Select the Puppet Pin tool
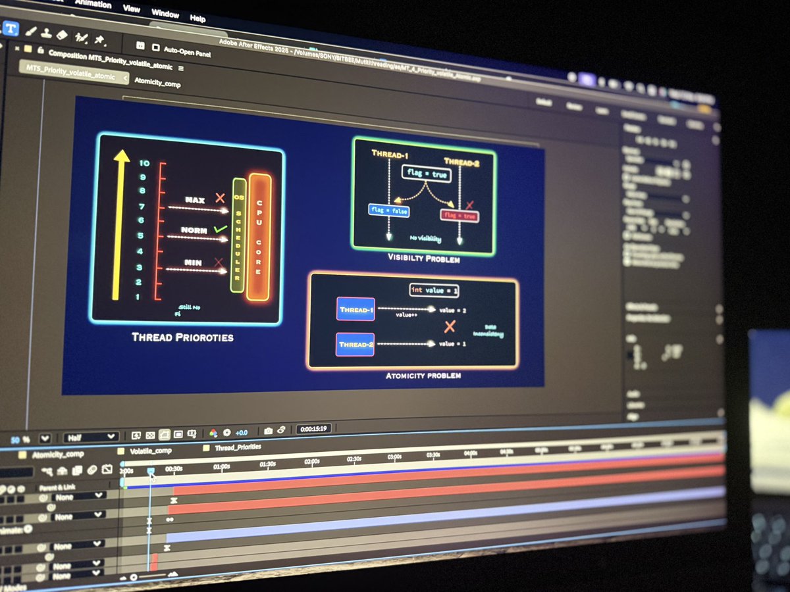 click(100, 37)
